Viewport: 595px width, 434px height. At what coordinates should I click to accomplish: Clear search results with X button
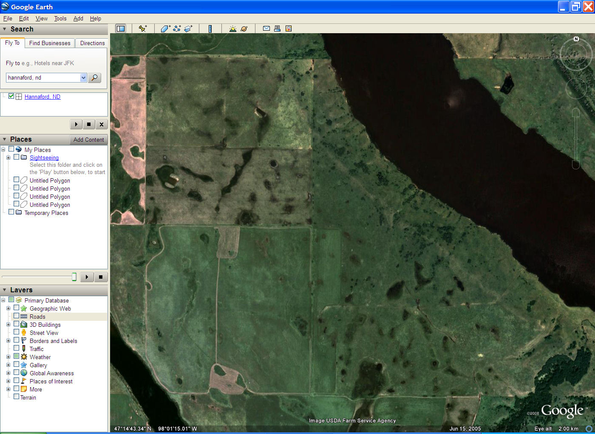pos(101,124)
